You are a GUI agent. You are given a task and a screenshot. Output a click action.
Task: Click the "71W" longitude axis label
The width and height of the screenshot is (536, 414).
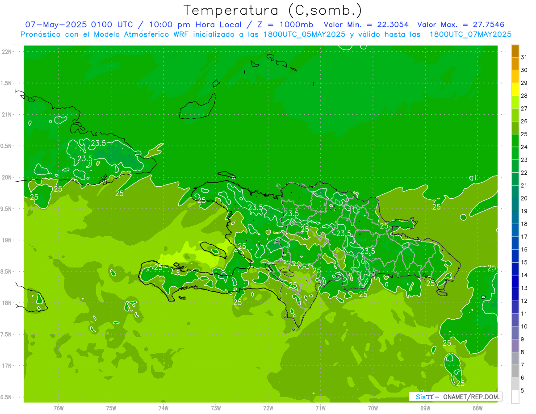pos(320,408)
